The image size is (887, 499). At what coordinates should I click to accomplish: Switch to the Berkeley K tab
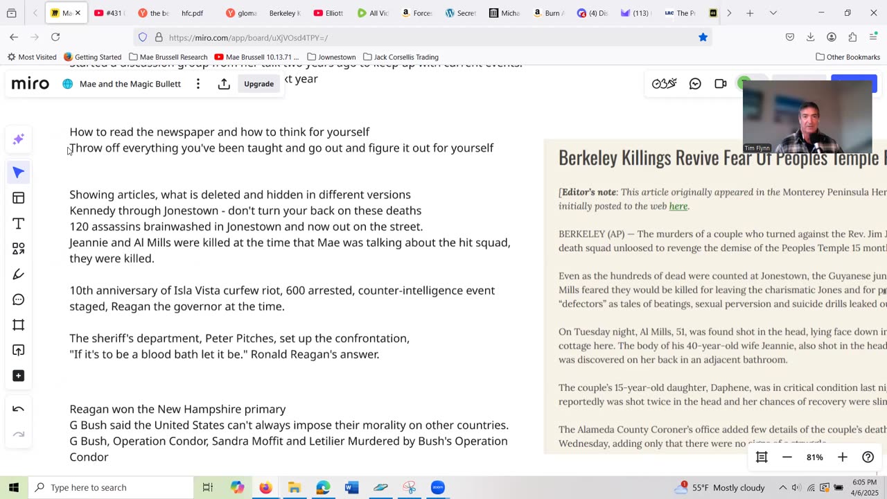284,13
